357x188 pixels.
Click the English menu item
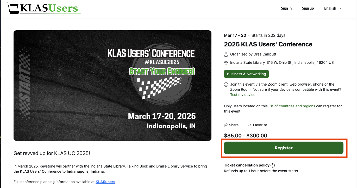[x=330, y=8]
